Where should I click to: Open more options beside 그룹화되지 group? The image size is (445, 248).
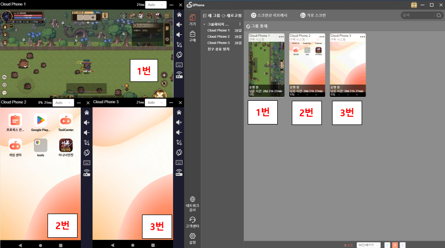point(240,24)
